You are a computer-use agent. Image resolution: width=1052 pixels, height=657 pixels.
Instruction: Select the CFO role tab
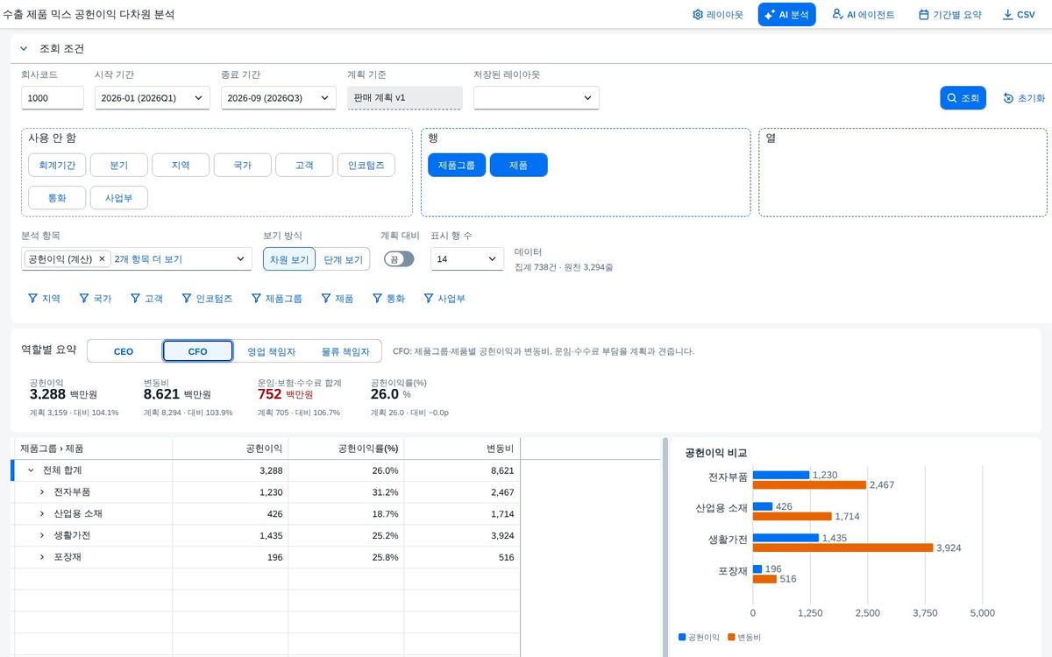pos(198,351)
